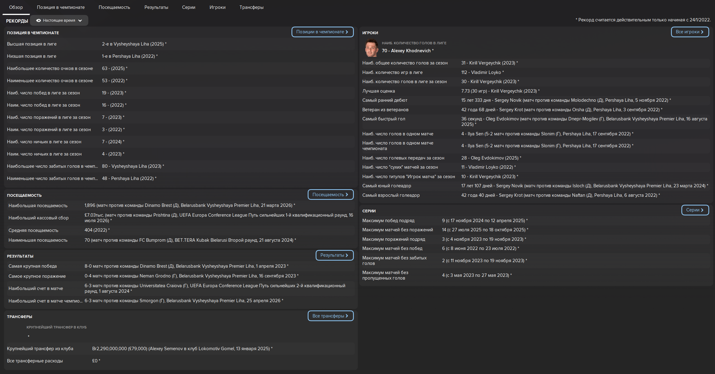Image resolution: width=715 pixels, height=374 pixels.
Task: Click 6-3 match against Universitatea Craiova
Action: pos(215,288)
